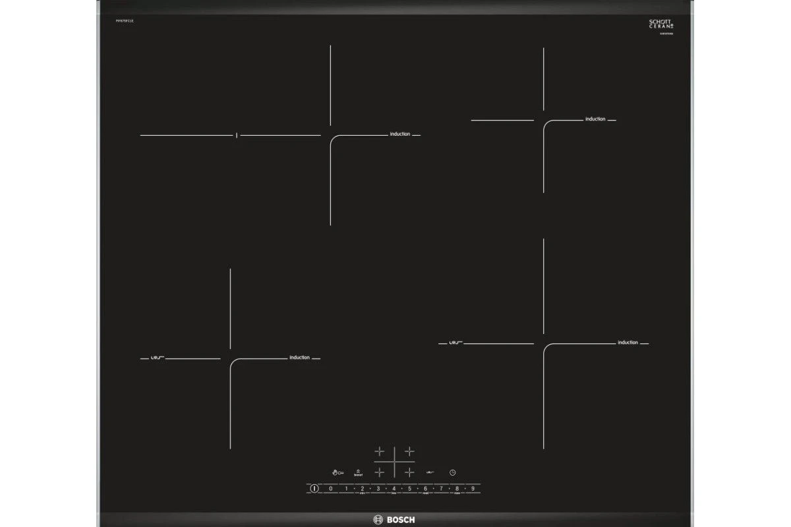Image resolution: width=791 pixels, height=527 pixels.
Task: Select the front-left cooking zone cross
Action: coord(379,472)
